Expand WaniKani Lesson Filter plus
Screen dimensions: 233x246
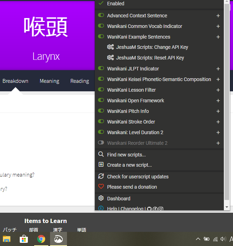pos(218,90)
